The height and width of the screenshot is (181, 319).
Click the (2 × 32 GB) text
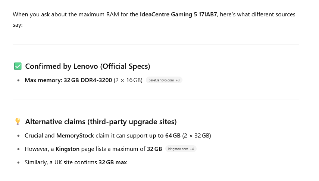tap(197, 136)
